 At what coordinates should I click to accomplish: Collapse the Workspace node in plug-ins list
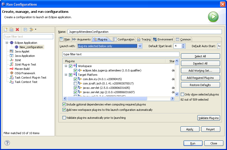(x=66, y=66)
